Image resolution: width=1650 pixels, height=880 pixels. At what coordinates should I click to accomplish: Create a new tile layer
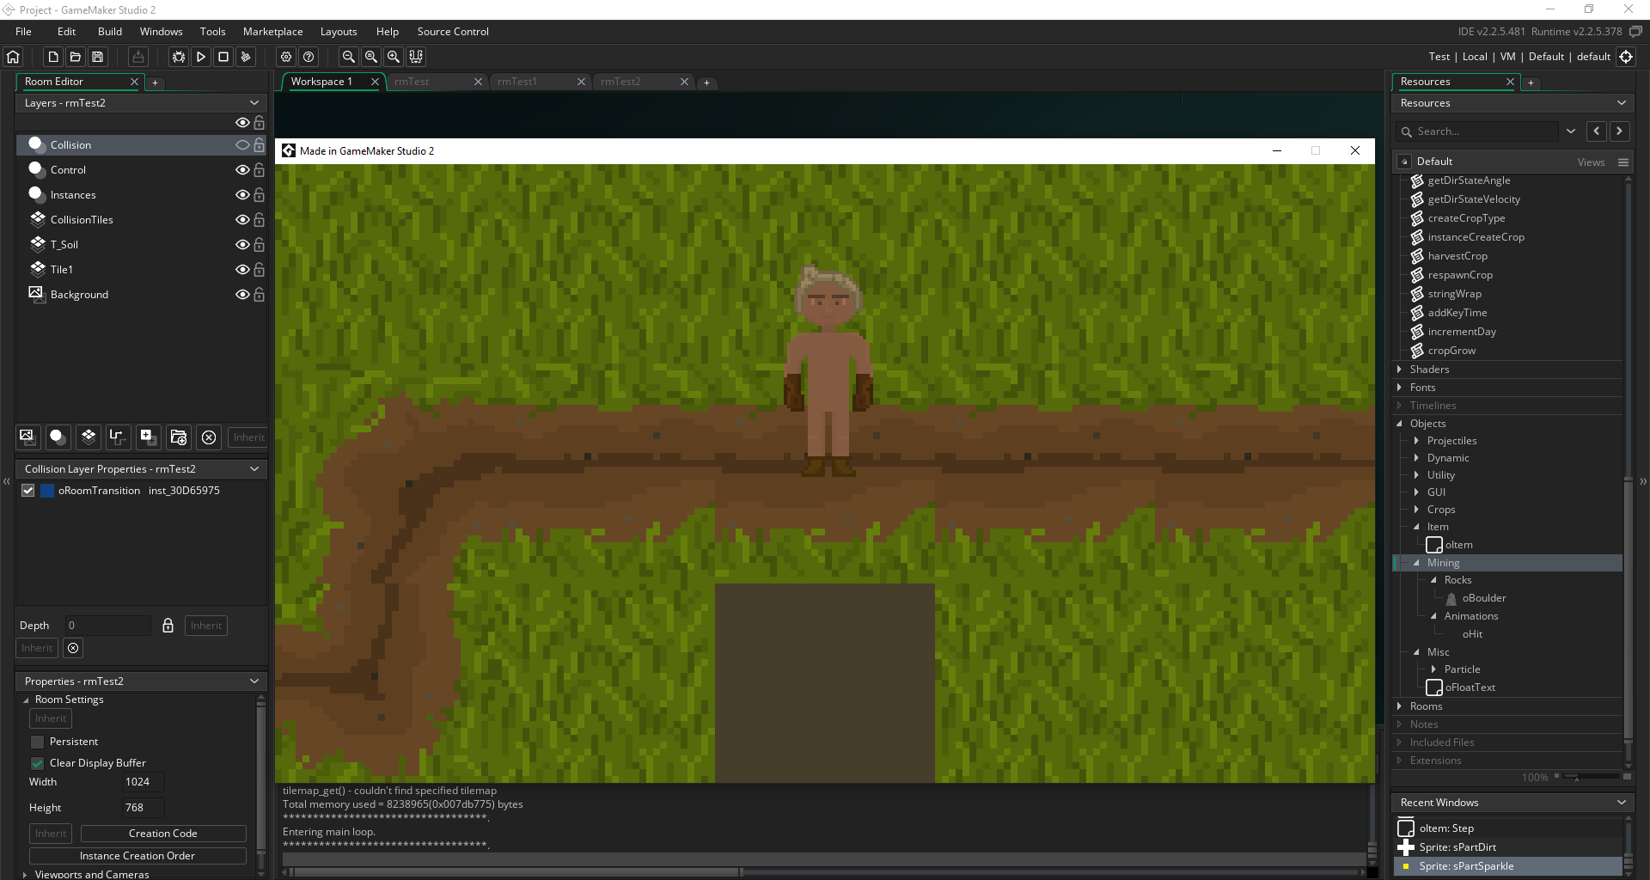[x=88, y=437]
